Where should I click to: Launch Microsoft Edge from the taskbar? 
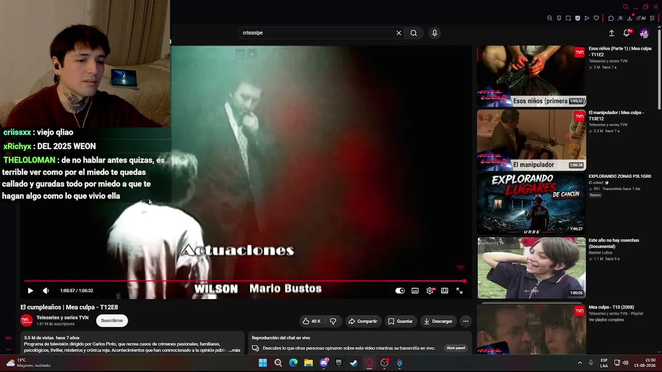pyautogui.click(x=293, y=363)
